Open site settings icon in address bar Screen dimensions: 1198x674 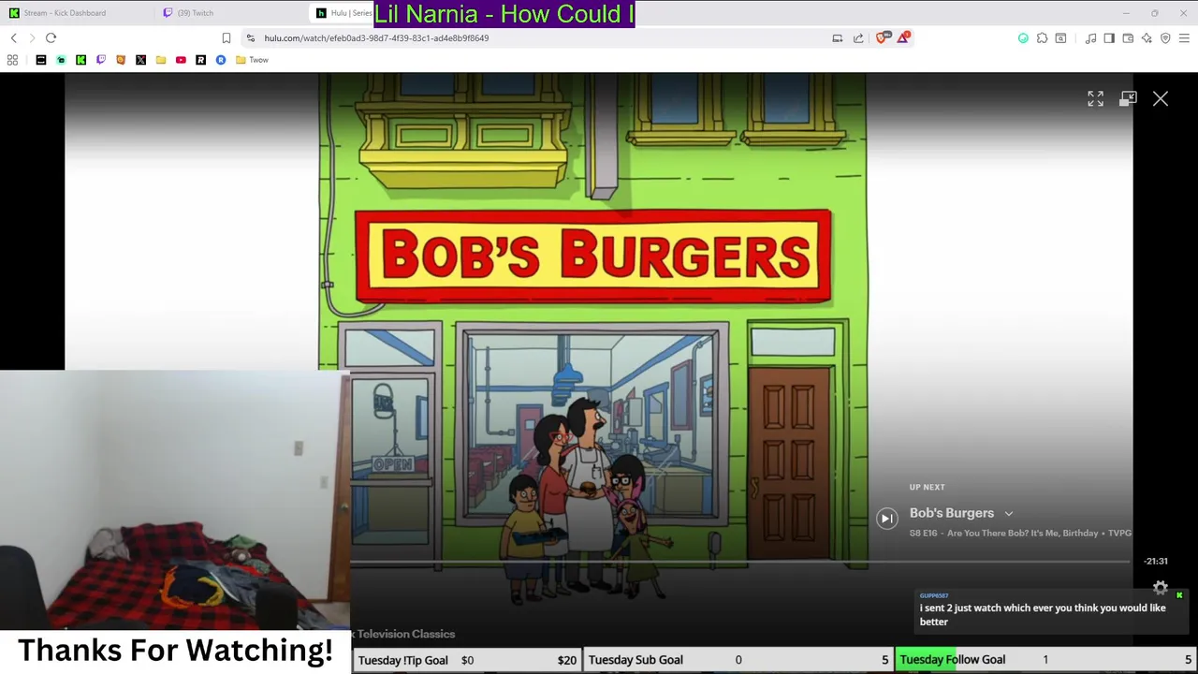250,38
